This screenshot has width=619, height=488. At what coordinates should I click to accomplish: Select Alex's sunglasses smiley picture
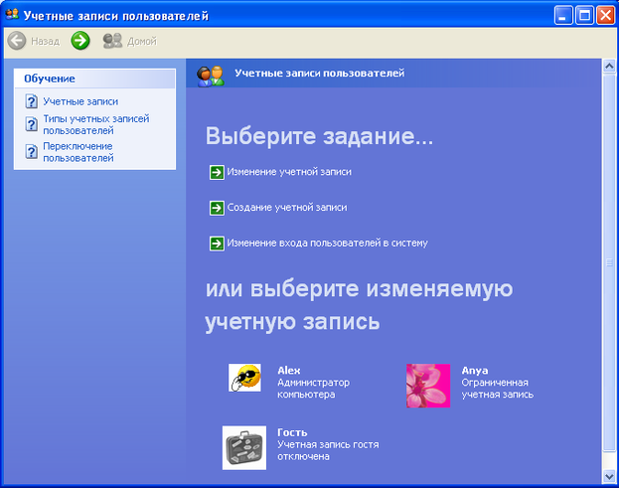(x=244, y=378)
